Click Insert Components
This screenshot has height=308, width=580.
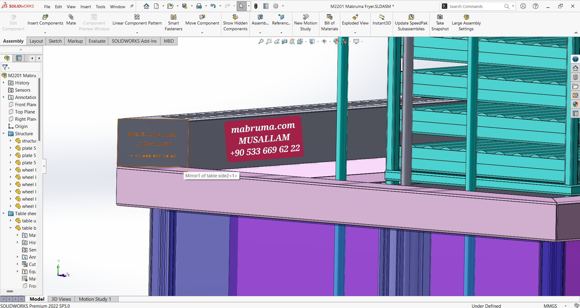pyautogui.click(x=45, y=20)
